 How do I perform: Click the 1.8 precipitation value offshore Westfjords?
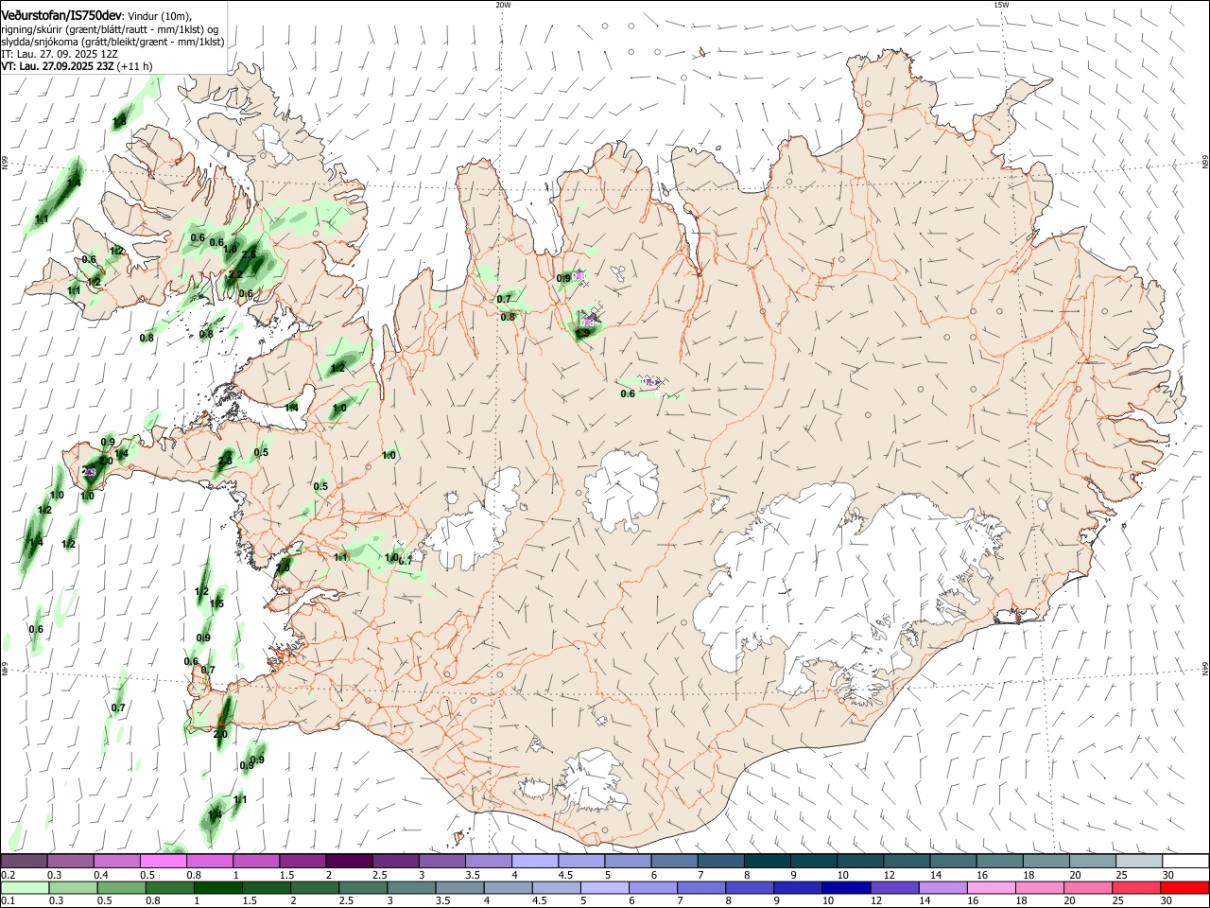click(x=119, y=122)
